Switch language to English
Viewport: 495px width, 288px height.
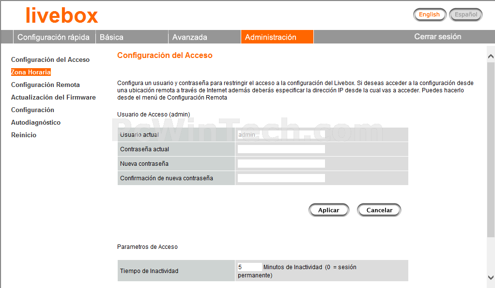429,14
